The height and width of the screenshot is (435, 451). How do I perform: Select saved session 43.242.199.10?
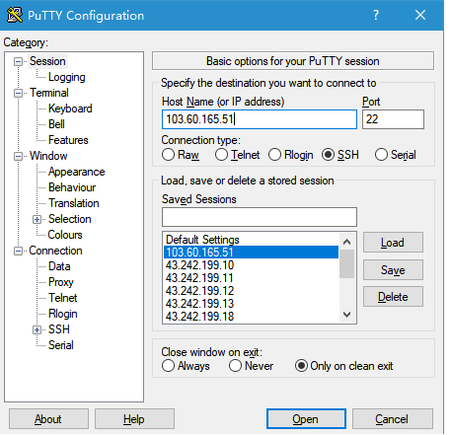pos(251,265)
